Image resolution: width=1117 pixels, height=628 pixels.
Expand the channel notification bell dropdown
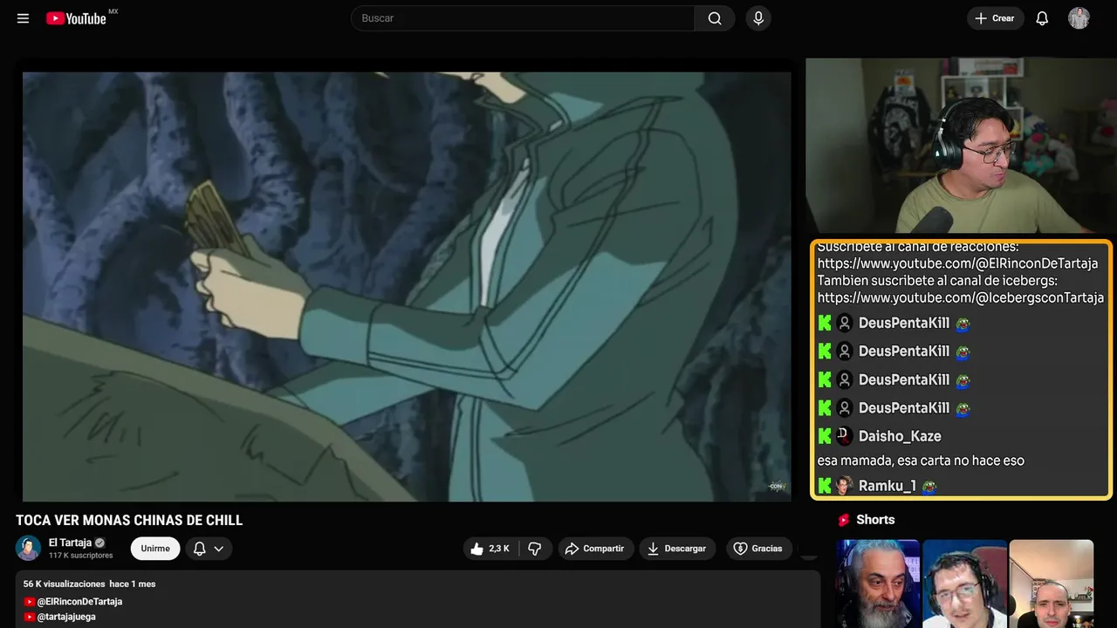(x=209, y=549)
